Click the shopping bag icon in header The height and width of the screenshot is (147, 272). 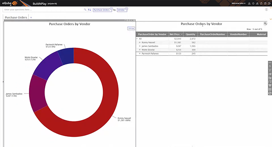tap(261, 3)
